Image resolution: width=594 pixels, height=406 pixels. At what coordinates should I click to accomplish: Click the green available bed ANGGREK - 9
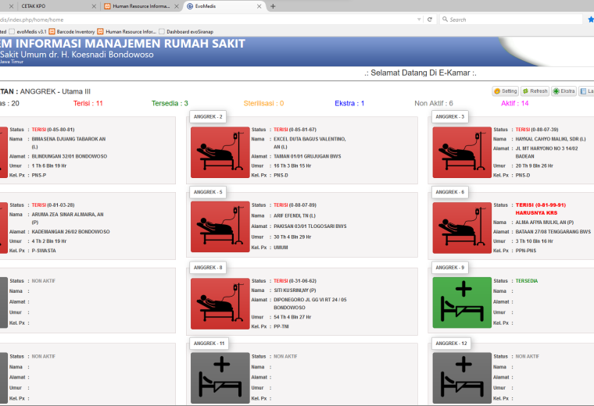[462, 303]
